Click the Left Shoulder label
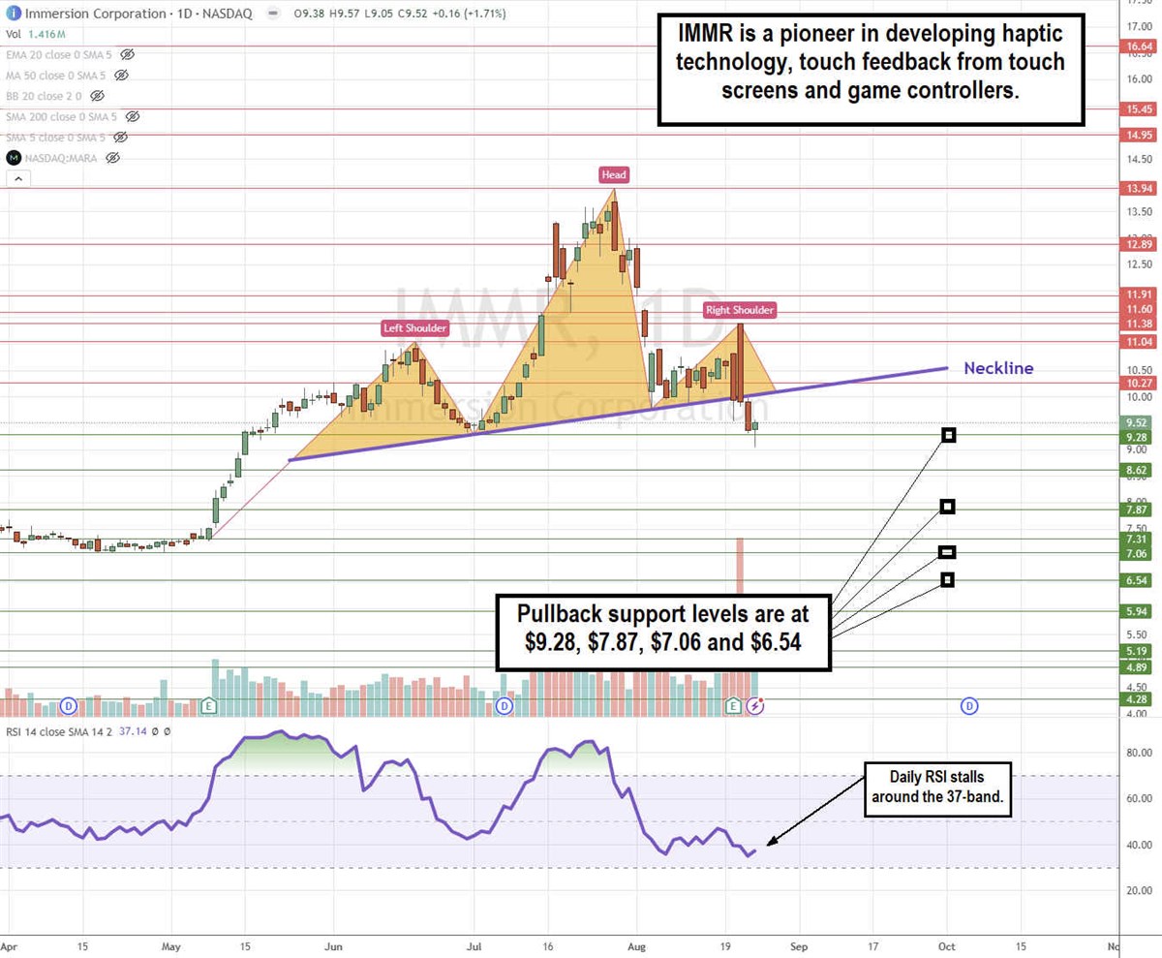The width and height of the screenshot is (1162, 958). [415, 328]
